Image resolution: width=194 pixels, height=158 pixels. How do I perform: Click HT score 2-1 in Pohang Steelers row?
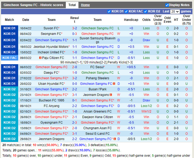(176, 78)
